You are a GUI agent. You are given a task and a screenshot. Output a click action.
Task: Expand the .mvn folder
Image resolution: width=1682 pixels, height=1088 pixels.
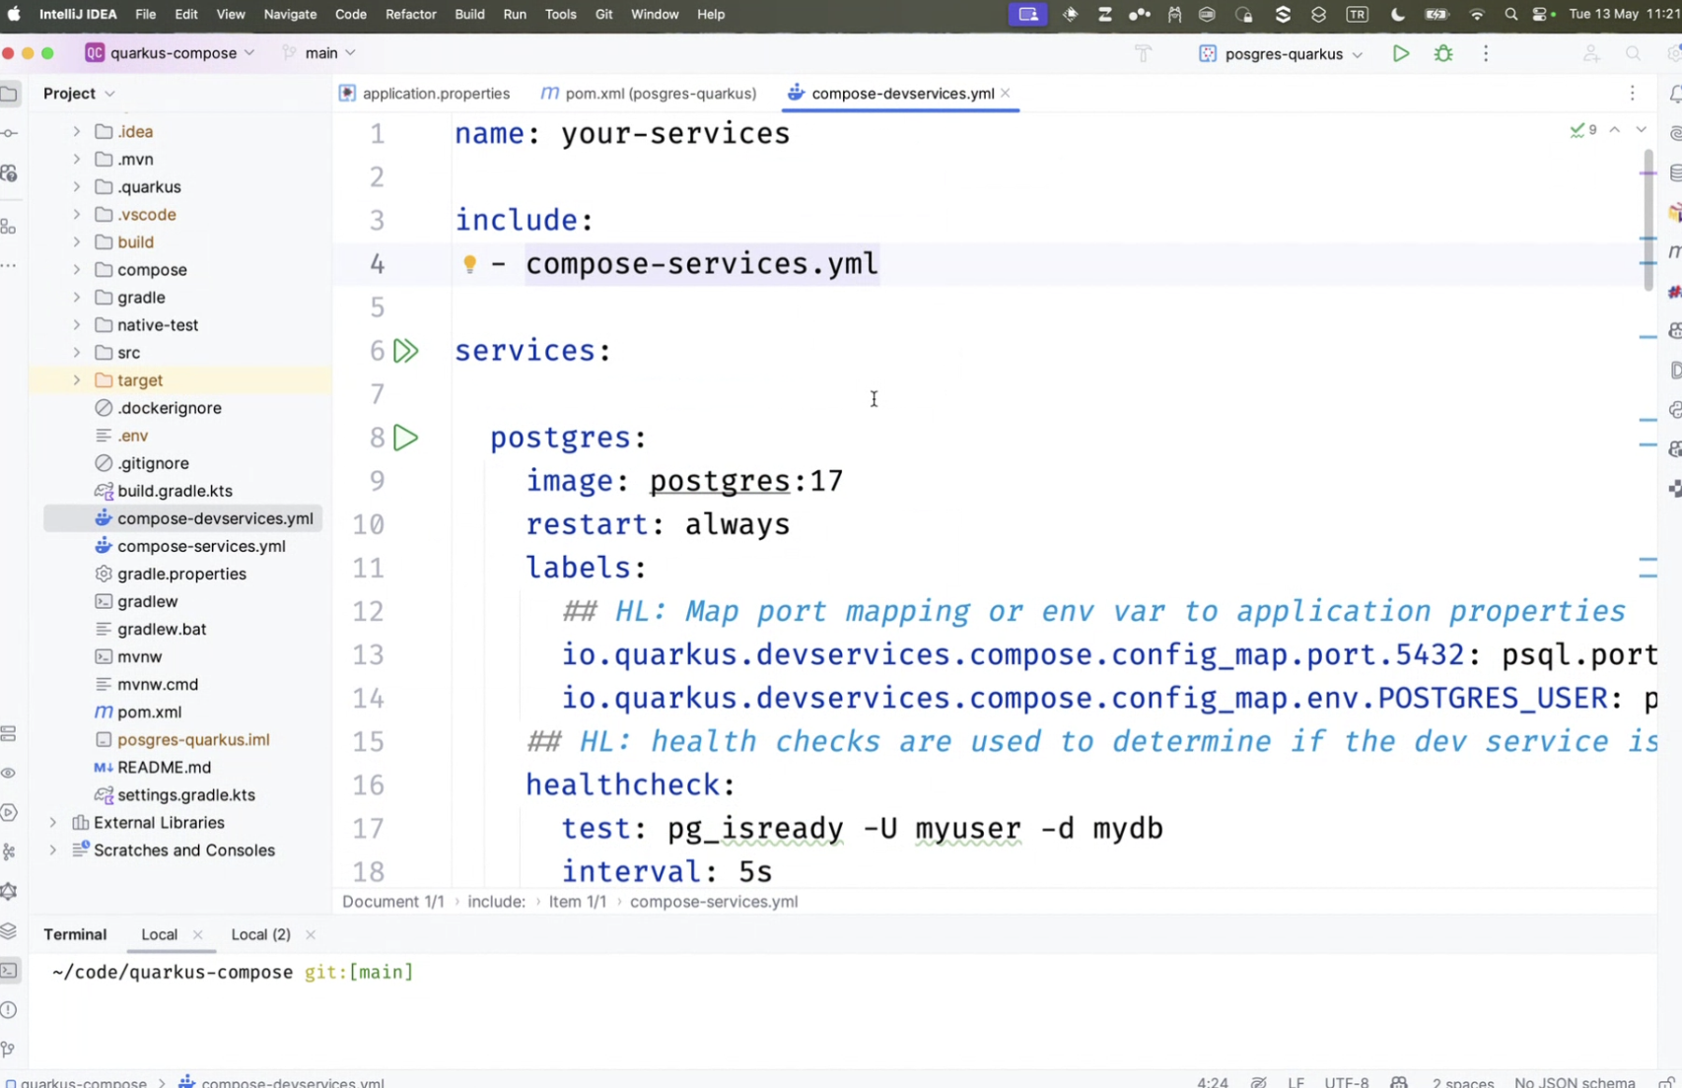coord(77,159)
